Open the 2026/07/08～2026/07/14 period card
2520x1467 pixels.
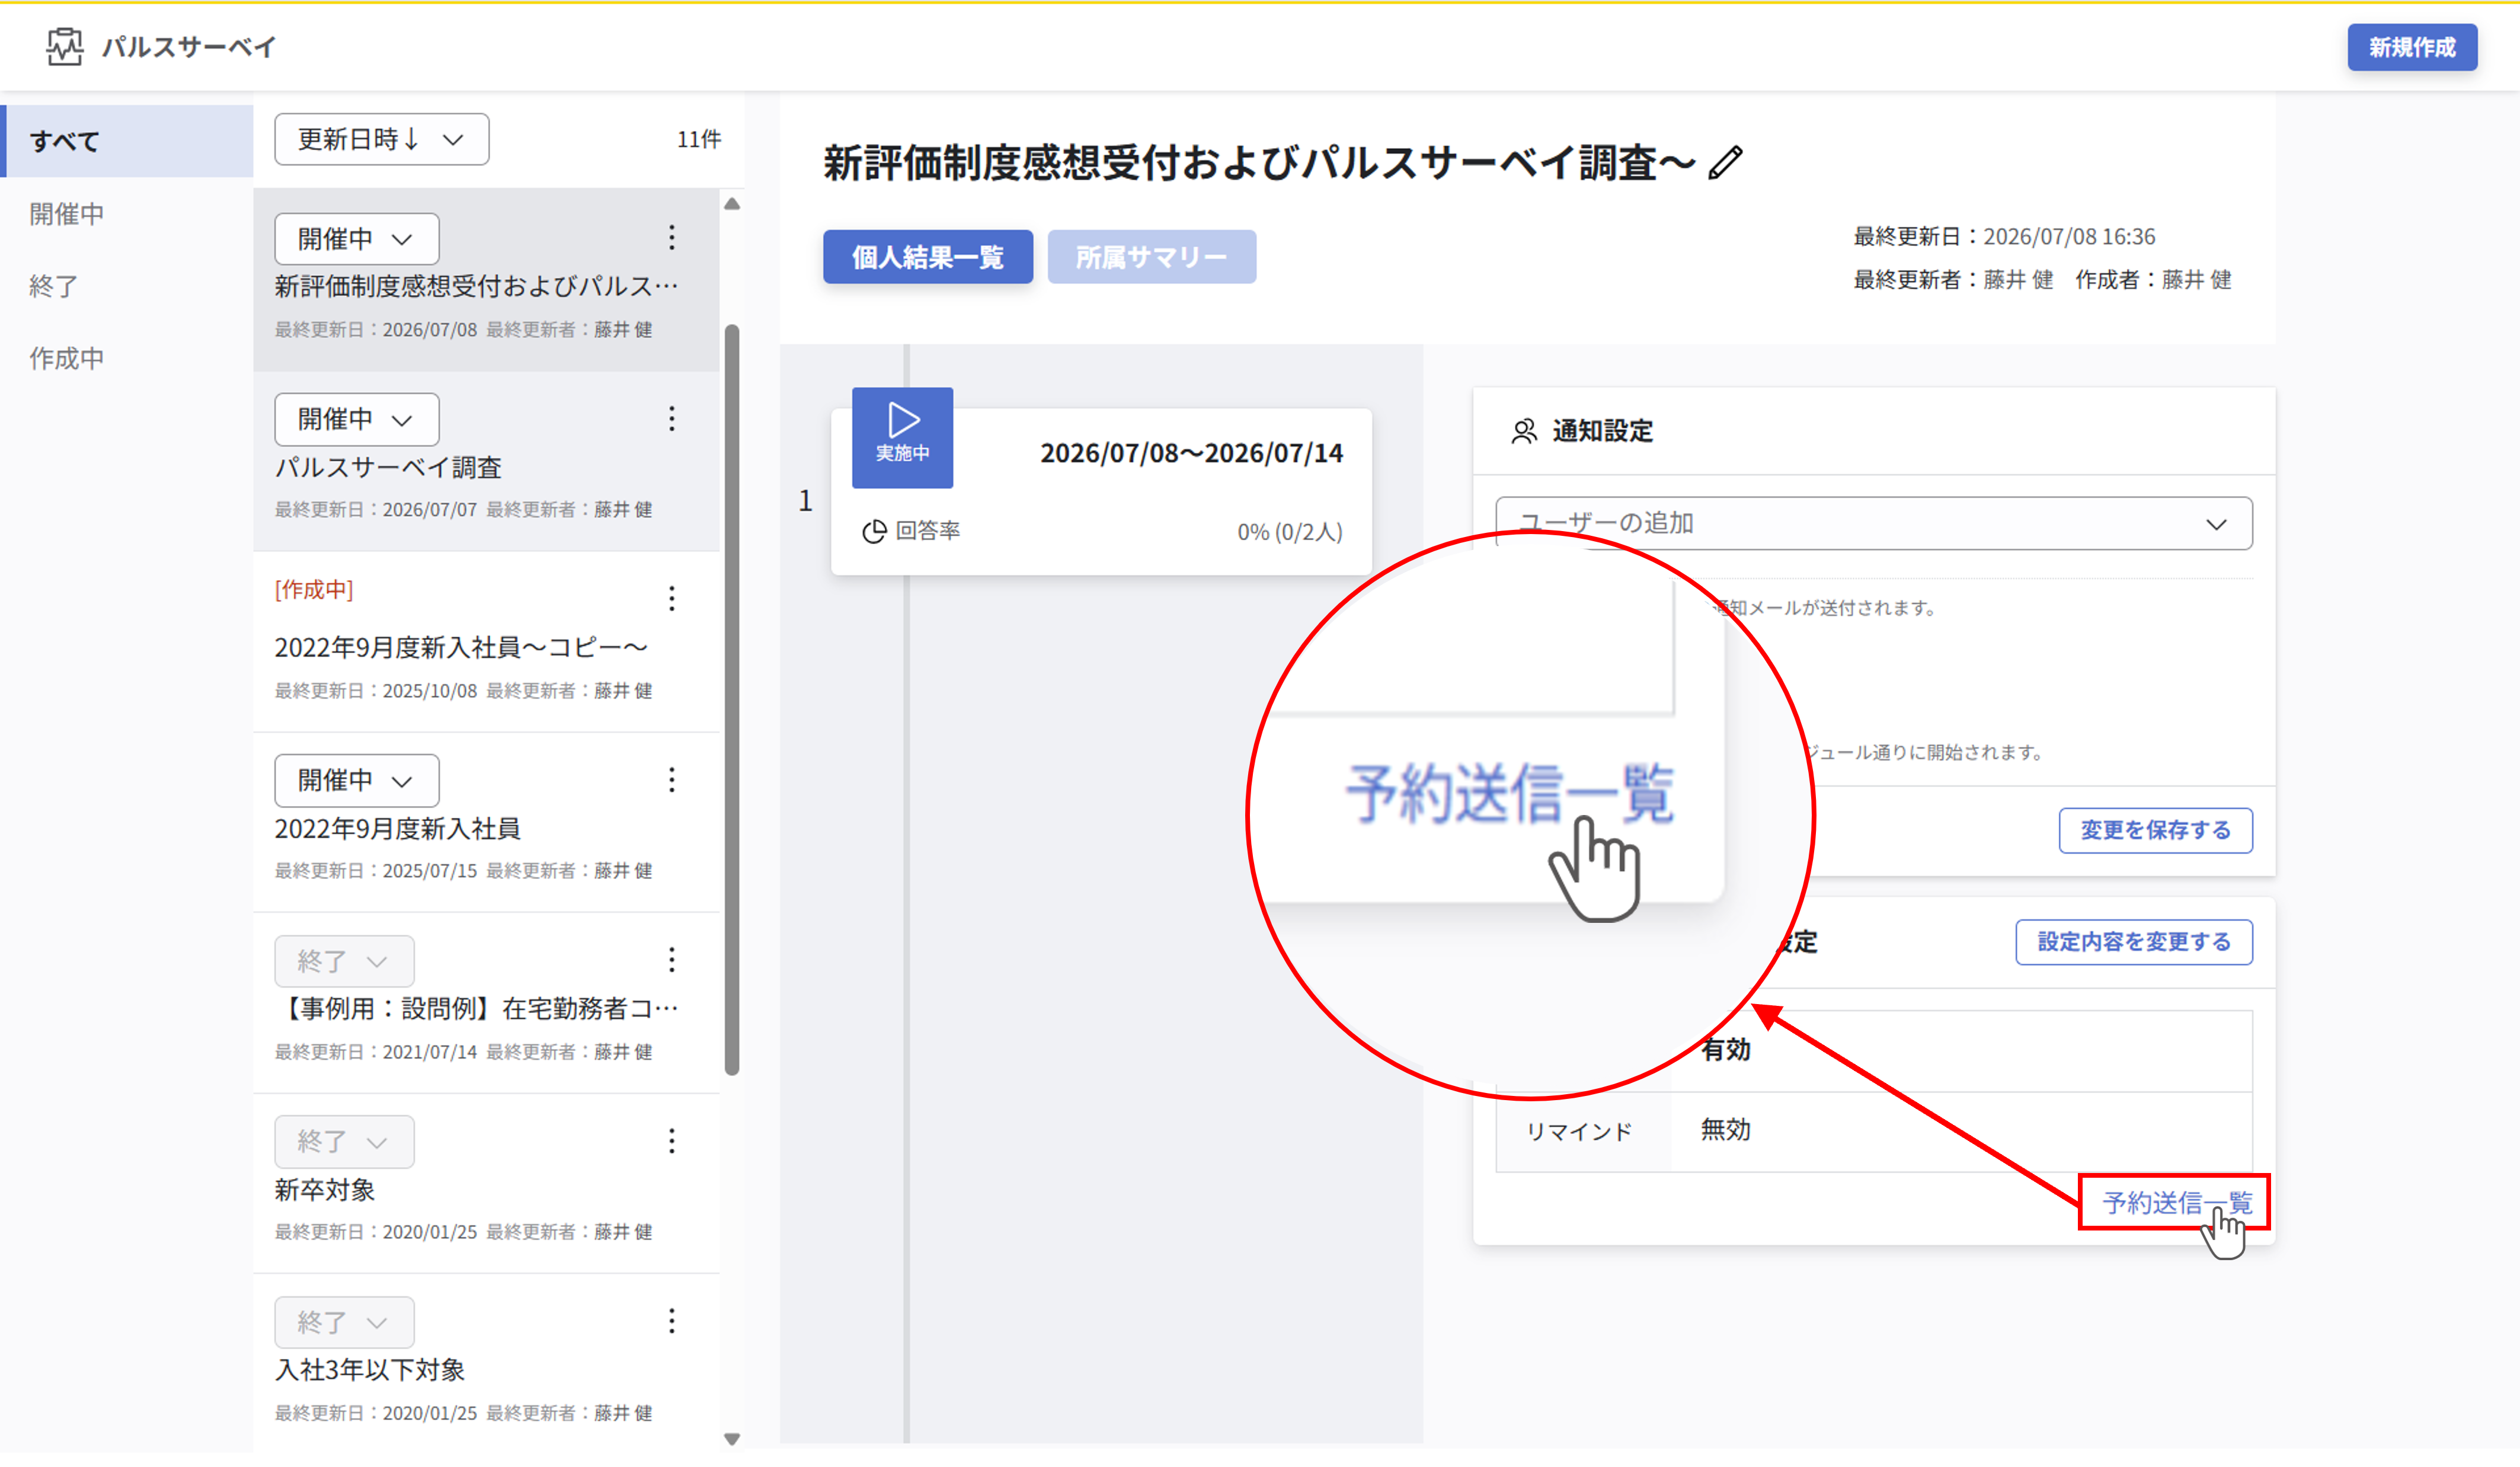point(1101,491)
